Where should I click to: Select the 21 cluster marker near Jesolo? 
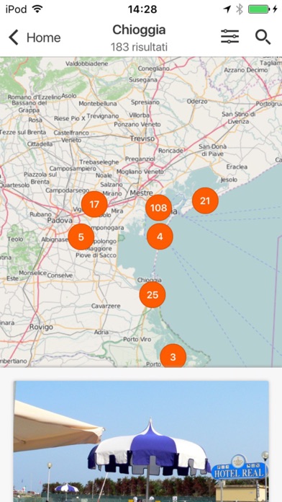pos(205,201)
